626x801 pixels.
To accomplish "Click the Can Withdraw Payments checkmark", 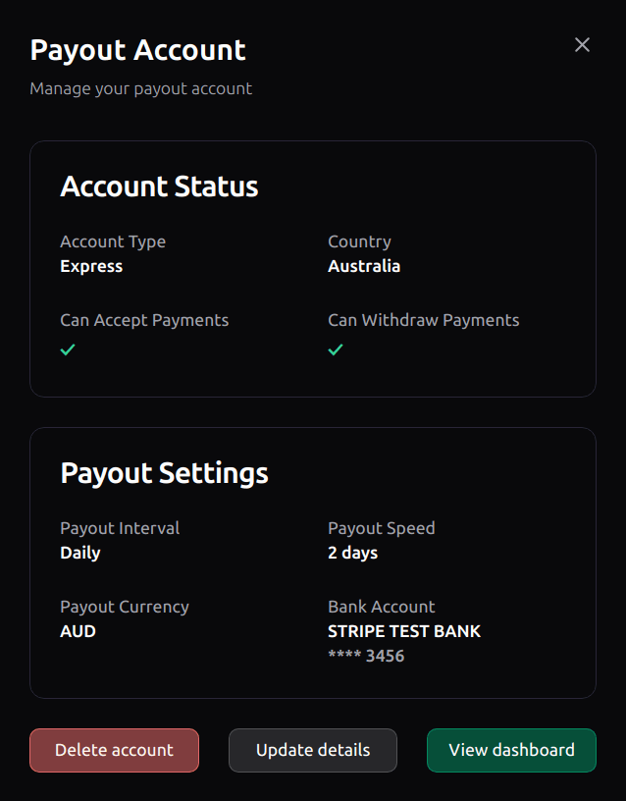I will [336, 349].
